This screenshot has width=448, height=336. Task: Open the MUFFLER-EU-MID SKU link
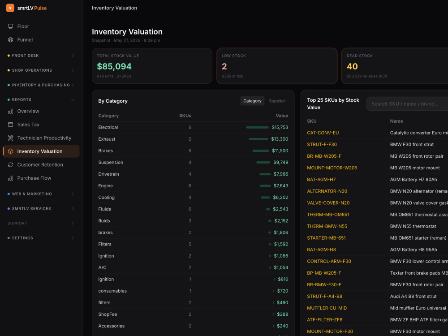tap(327, 308)
